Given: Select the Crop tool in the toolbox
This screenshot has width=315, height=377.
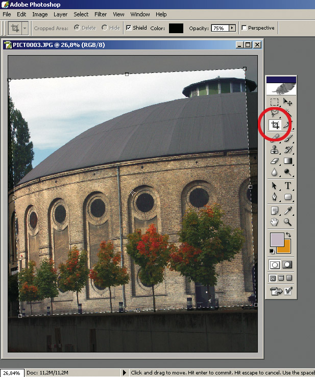Looking at the screenshot, I should point(275,125).
